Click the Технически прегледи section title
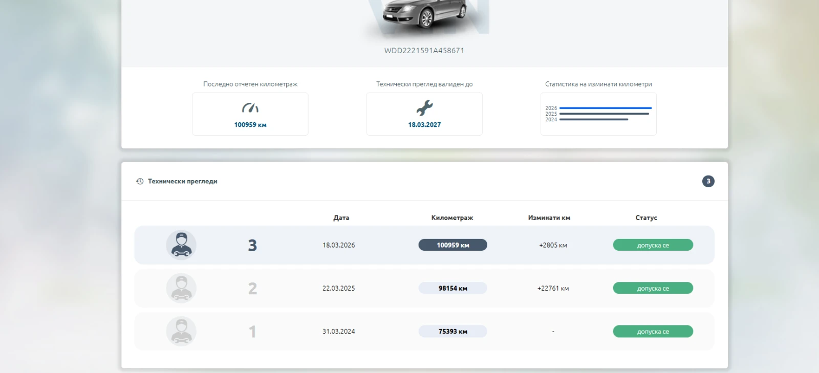Screen dimensions: 819x373 pyautogui.click(x=183, y=181)
